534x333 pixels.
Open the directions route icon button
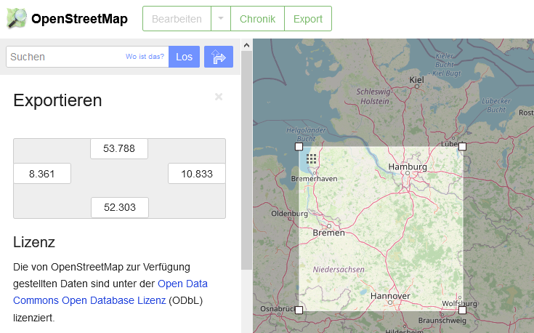[219, 57]
